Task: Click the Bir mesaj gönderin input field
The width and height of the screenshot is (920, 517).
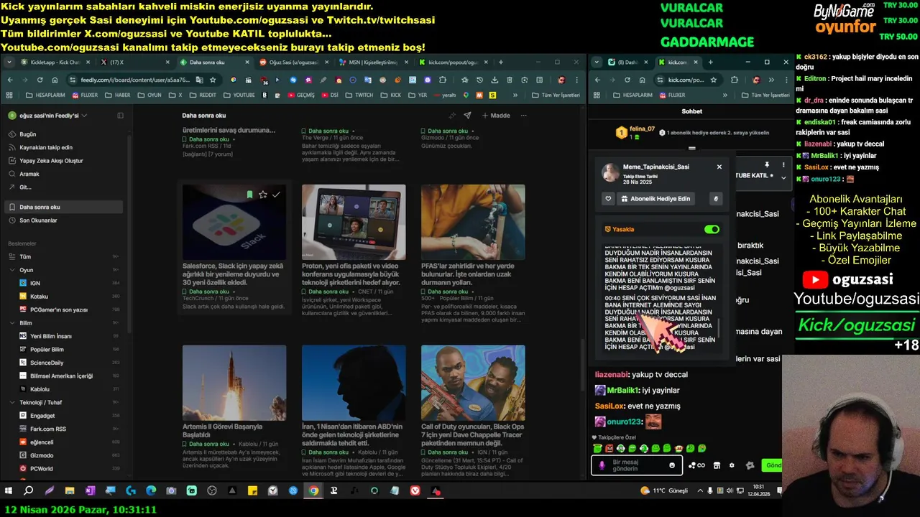Action: pos(636,465)
